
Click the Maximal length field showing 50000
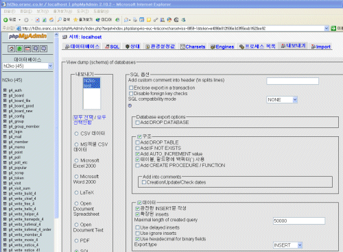pyautogui.click(x=299, y=220)
